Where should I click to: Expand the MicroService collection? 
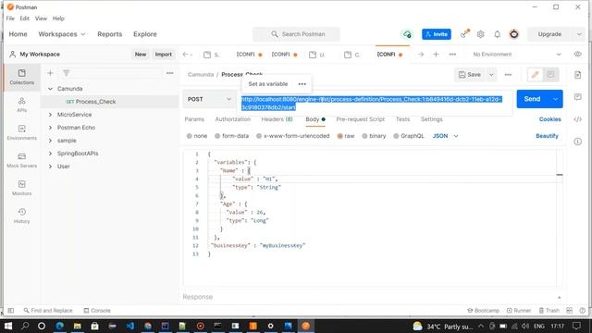50,115
